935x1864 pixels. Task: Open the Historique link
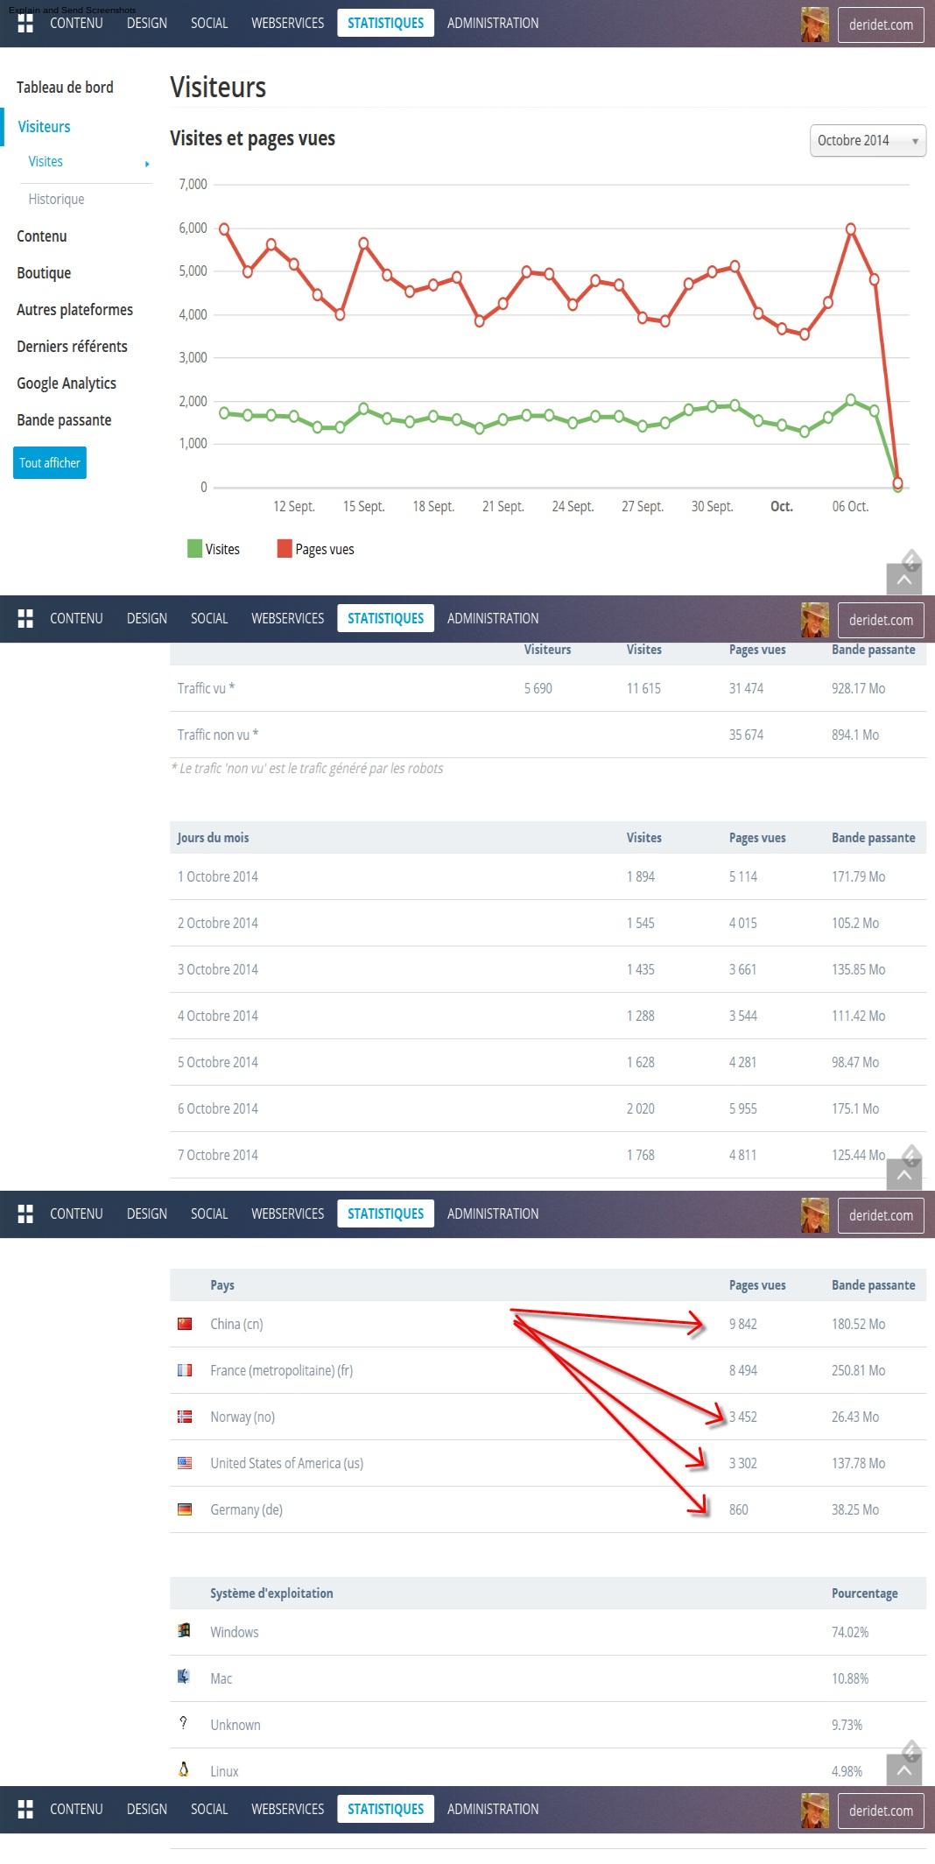coord(56,200)
